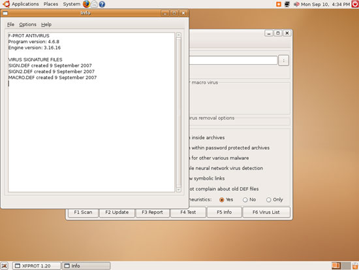Click 'Engine version: 3.16.16' text line

(35, 48)
